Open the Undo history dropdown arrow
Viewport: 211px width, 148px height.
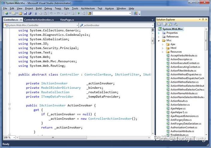(x=55, y=13)
